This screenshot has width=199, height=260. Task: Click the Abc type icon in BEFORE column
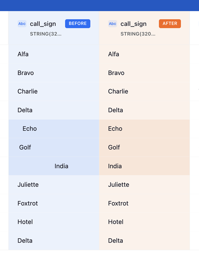click(22, 24)
